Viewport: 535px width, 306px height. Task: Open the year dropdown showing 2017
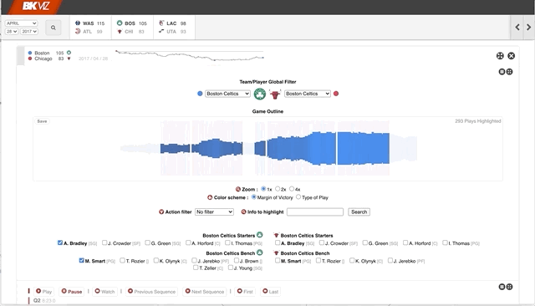tap(29, 32)
